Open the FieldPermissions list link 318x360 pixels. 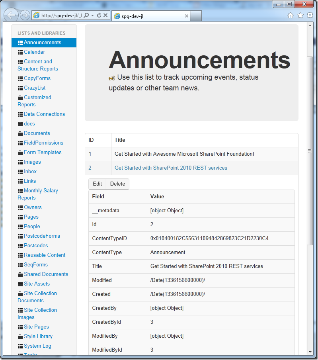pyautogui.click(x=43, y=143)
